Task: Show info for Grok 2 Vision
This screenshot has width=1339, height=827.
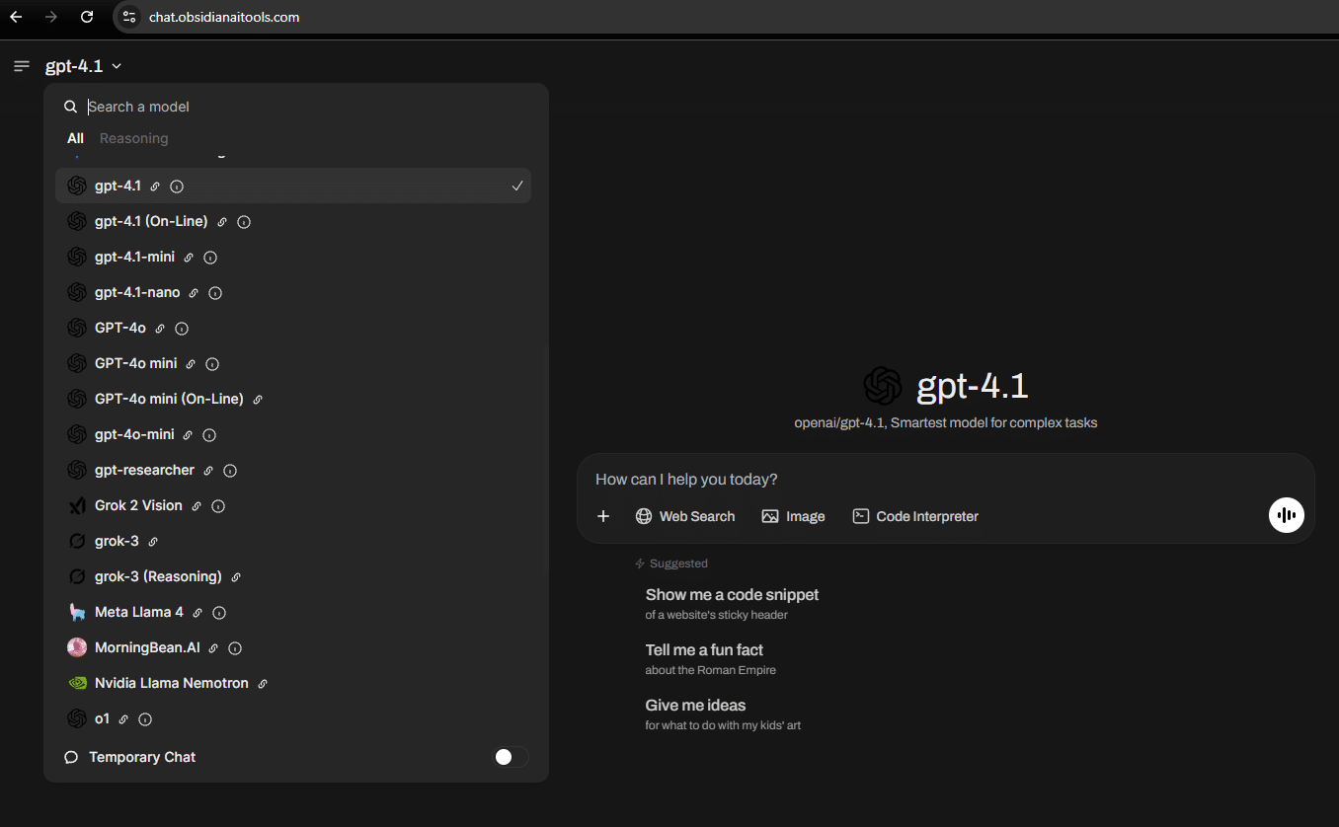Action: [218, 506]
